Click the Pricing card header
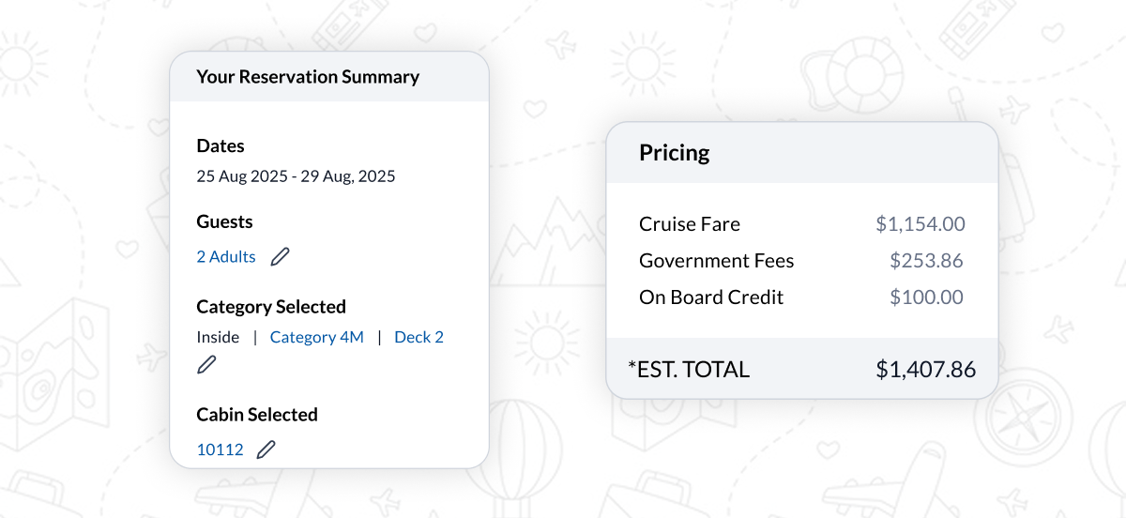1126x518 pixels. click(x=675, y=153)
